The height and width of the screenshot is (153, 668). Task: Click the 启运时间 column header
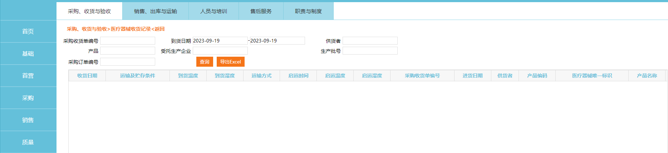[x=298, y=76]
